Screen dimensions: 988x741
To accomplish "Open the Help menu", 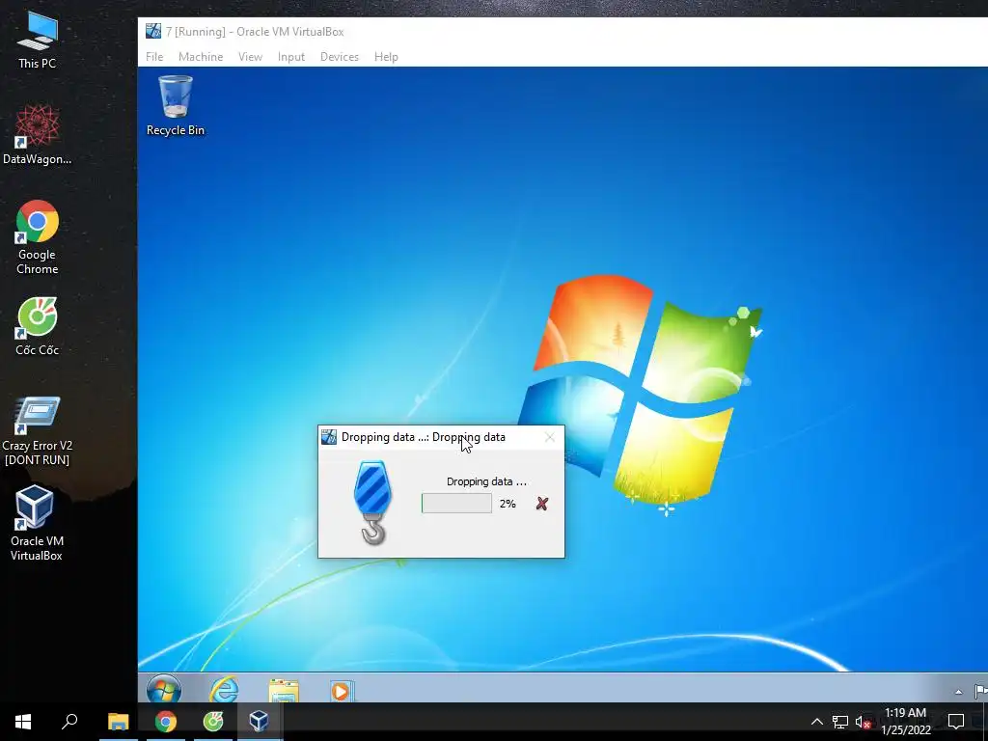I will pos(386,57).
